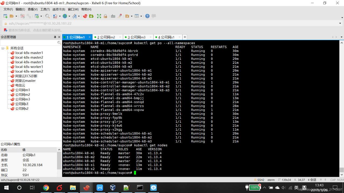This screenshot has height=193, width=344.
Task: Click the Disconnect toolbar icon
Action: [23, 16]
